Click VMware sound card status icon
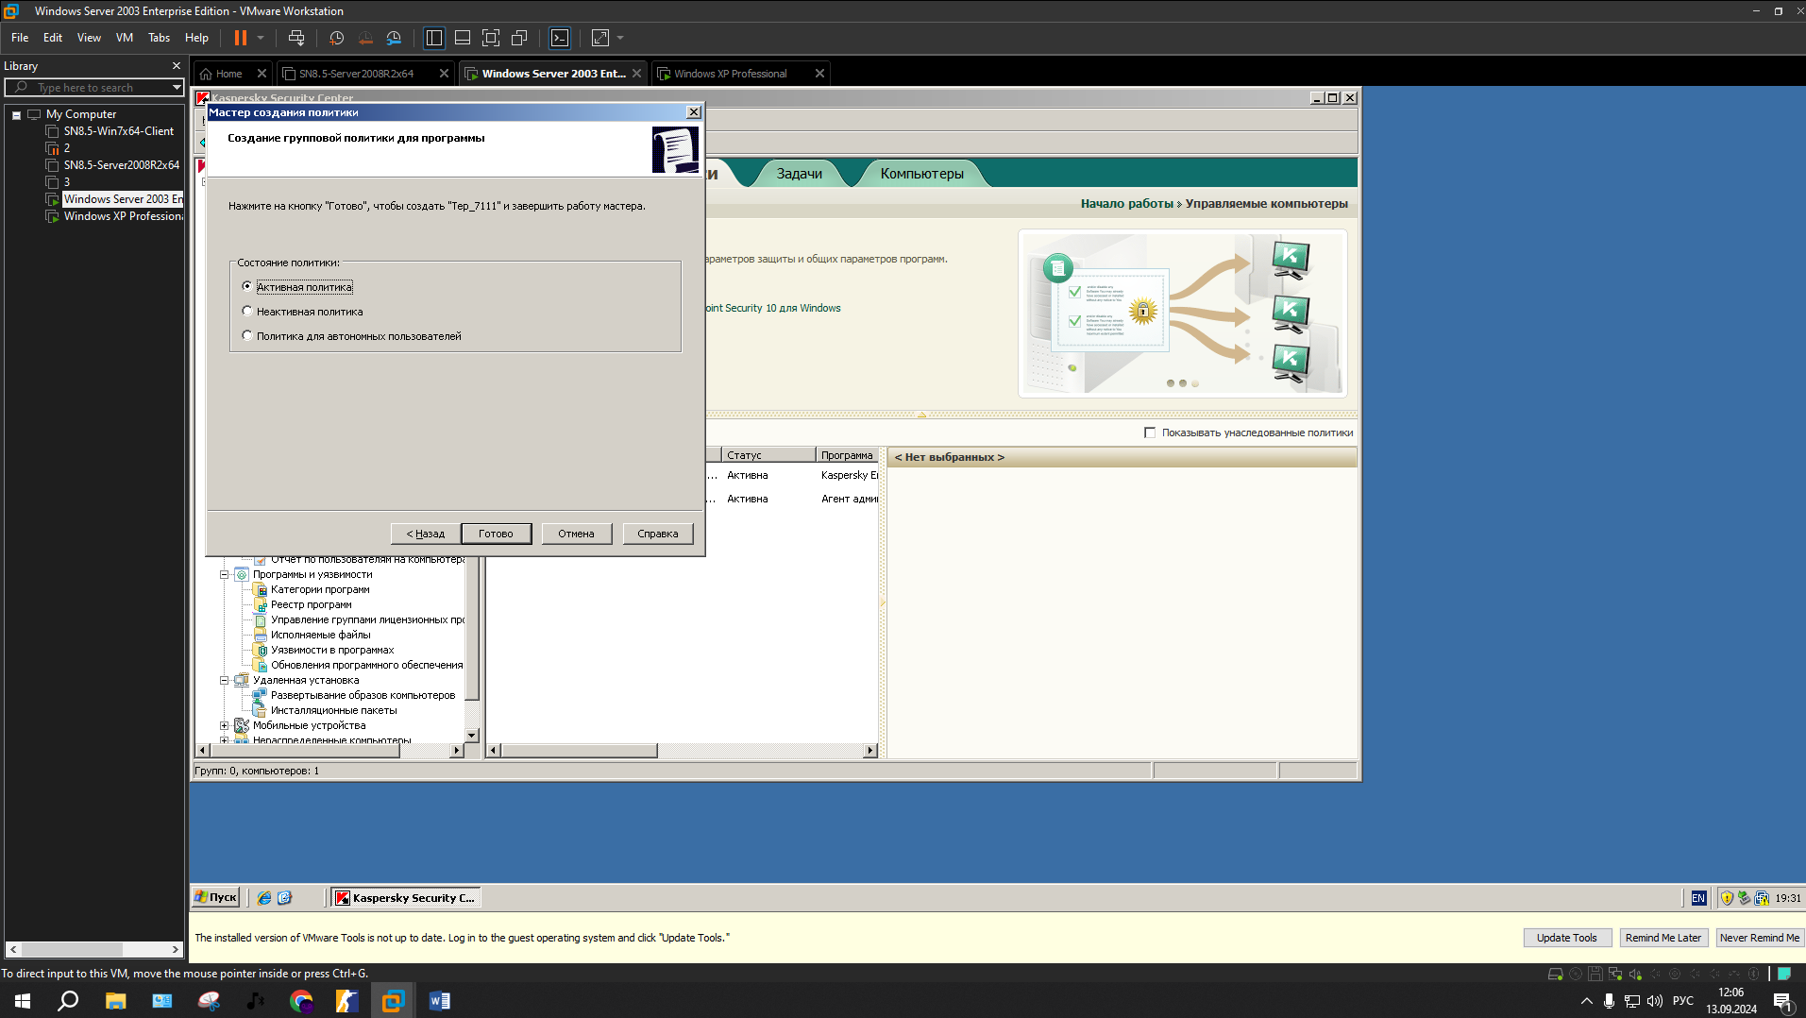 (1635, 974)
